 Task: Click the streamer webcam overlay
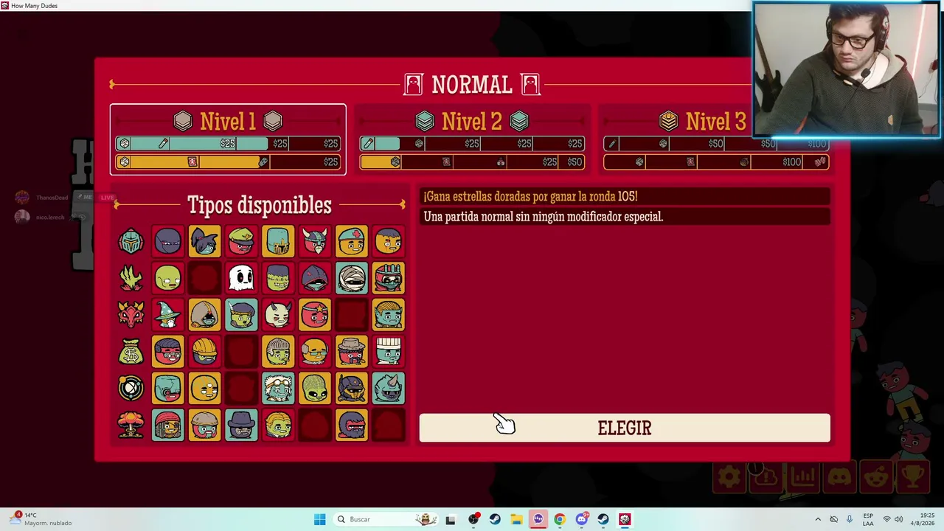(x=846, y=70)
